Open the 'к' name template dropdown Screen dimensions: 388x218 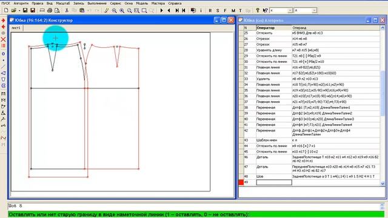(x=290, y=10)
